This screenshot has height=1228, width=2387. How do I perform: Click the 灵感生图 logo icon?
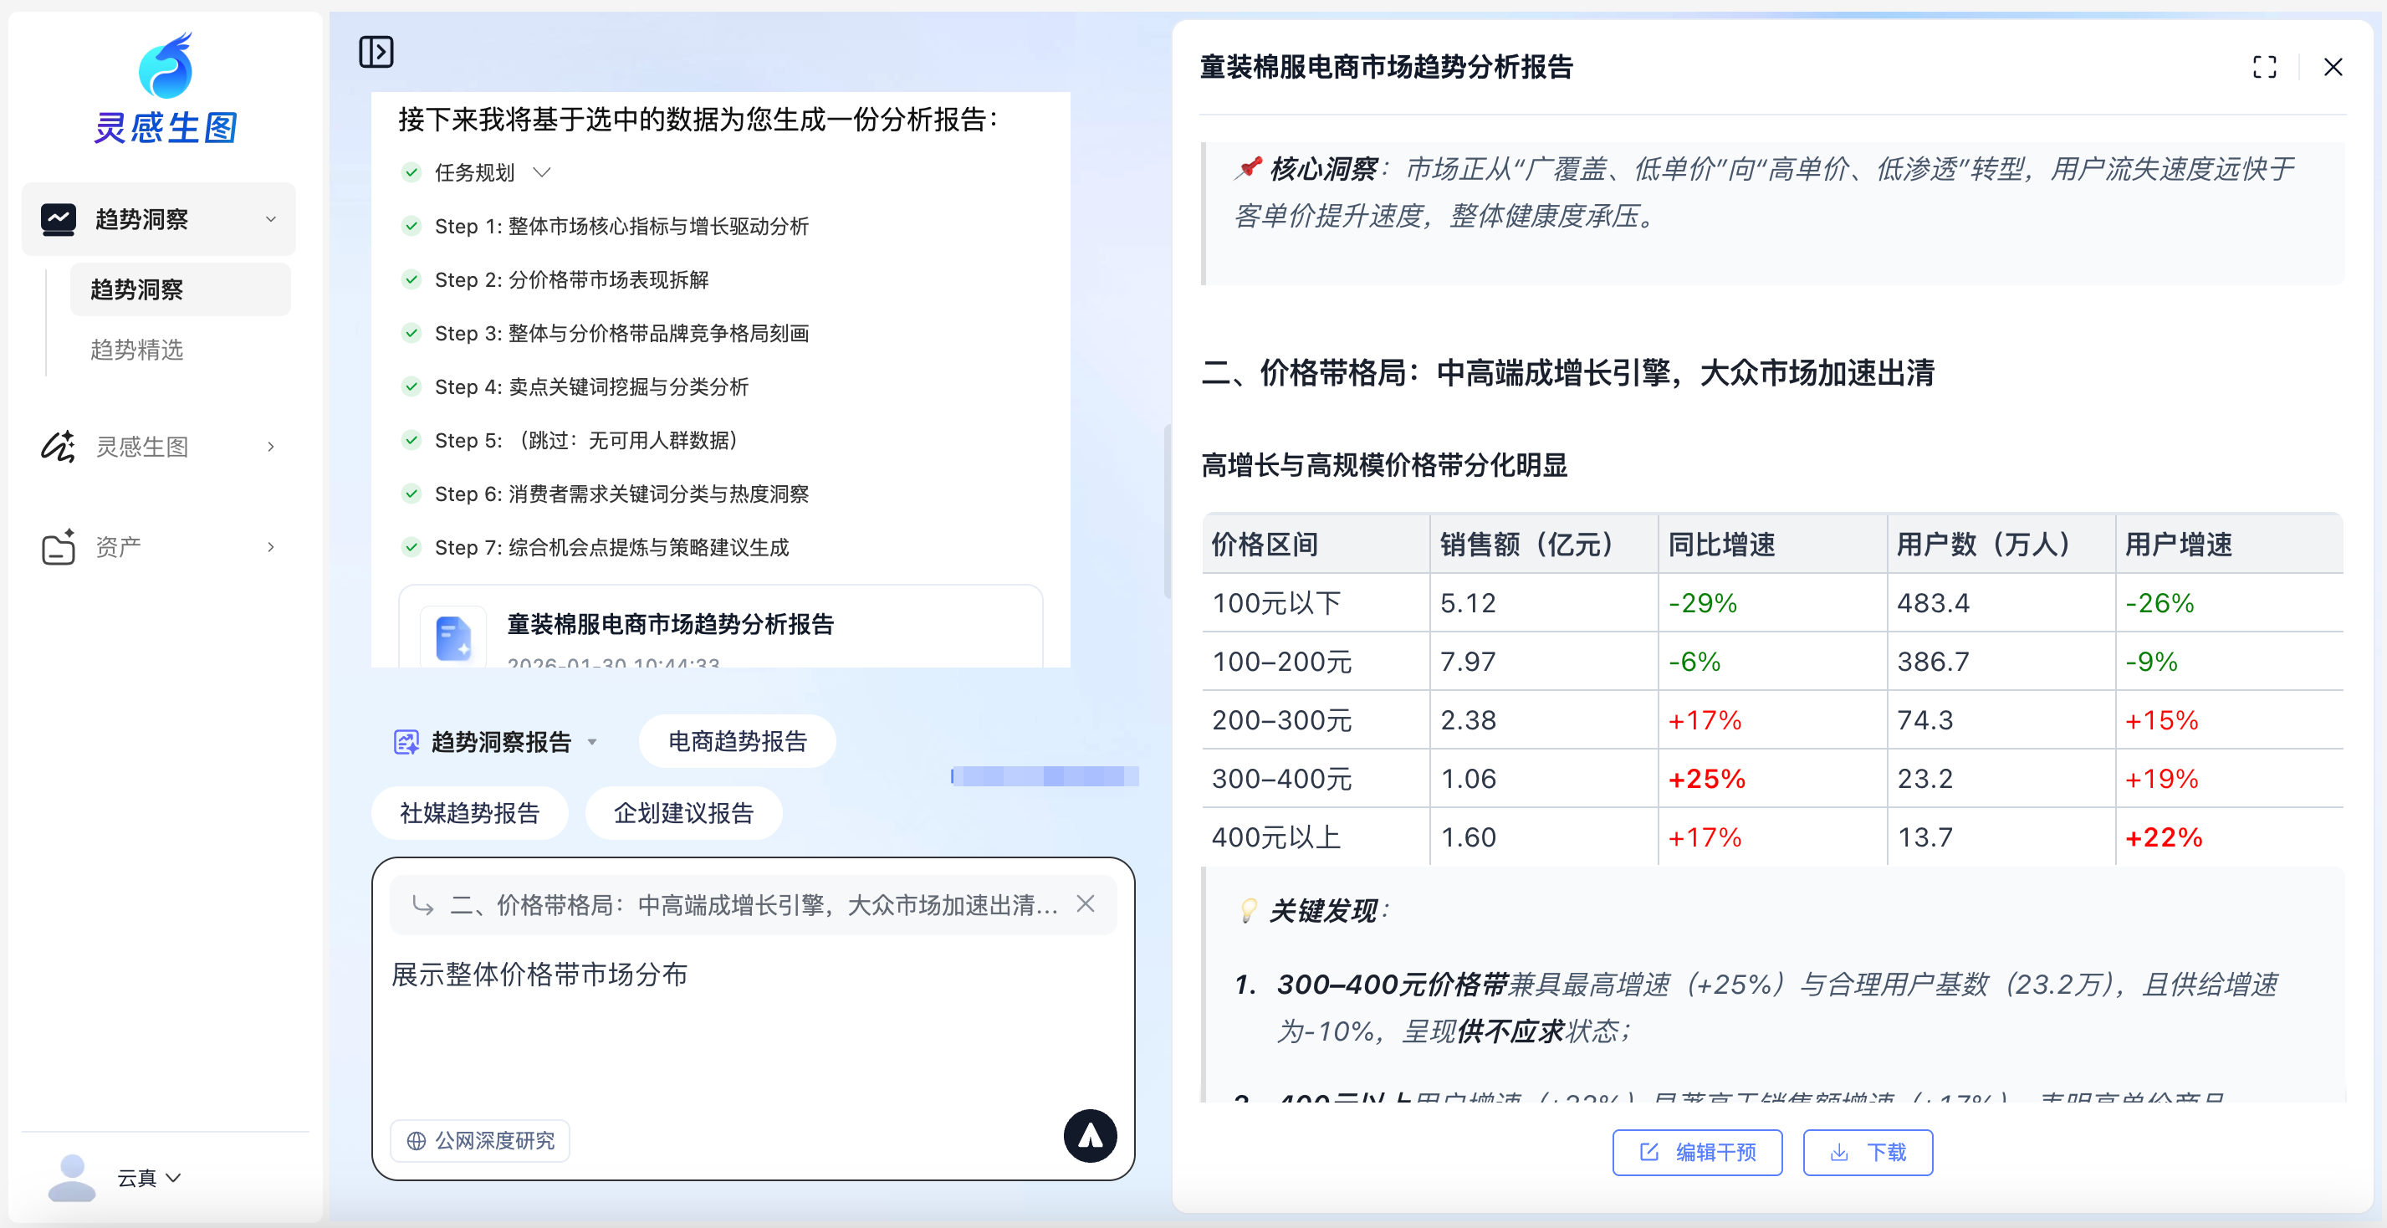[x=166, y=67]
